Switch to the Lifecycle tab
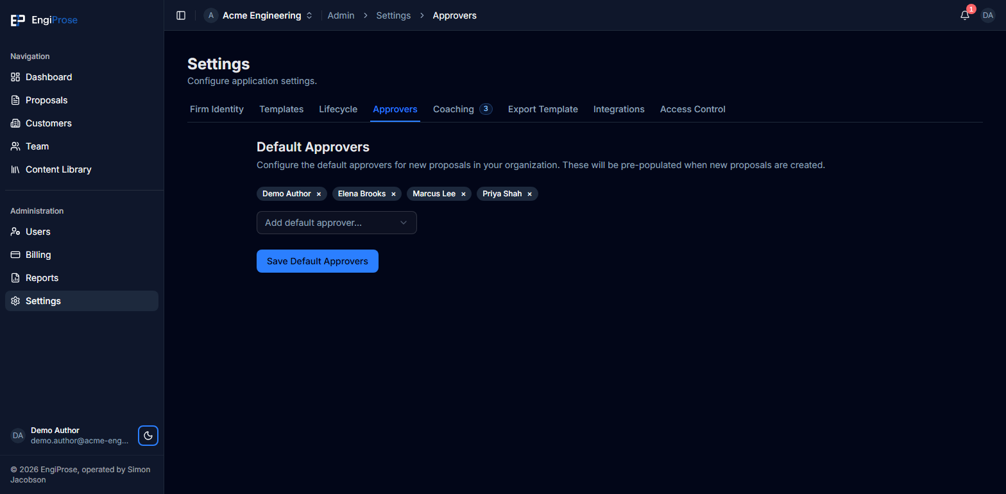 click(x=338, y=109)
